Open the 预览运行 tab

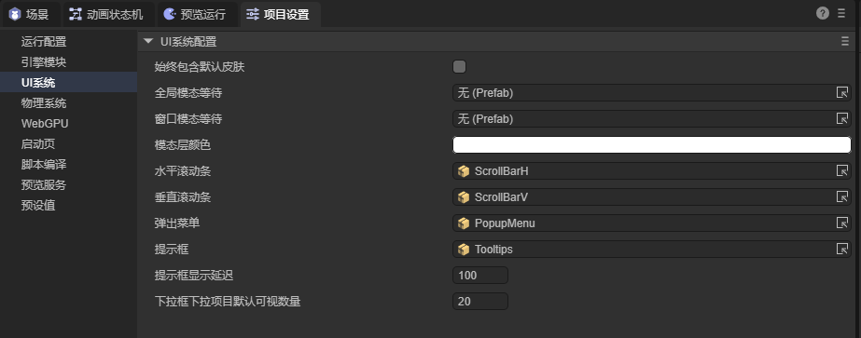coord(198,14)
